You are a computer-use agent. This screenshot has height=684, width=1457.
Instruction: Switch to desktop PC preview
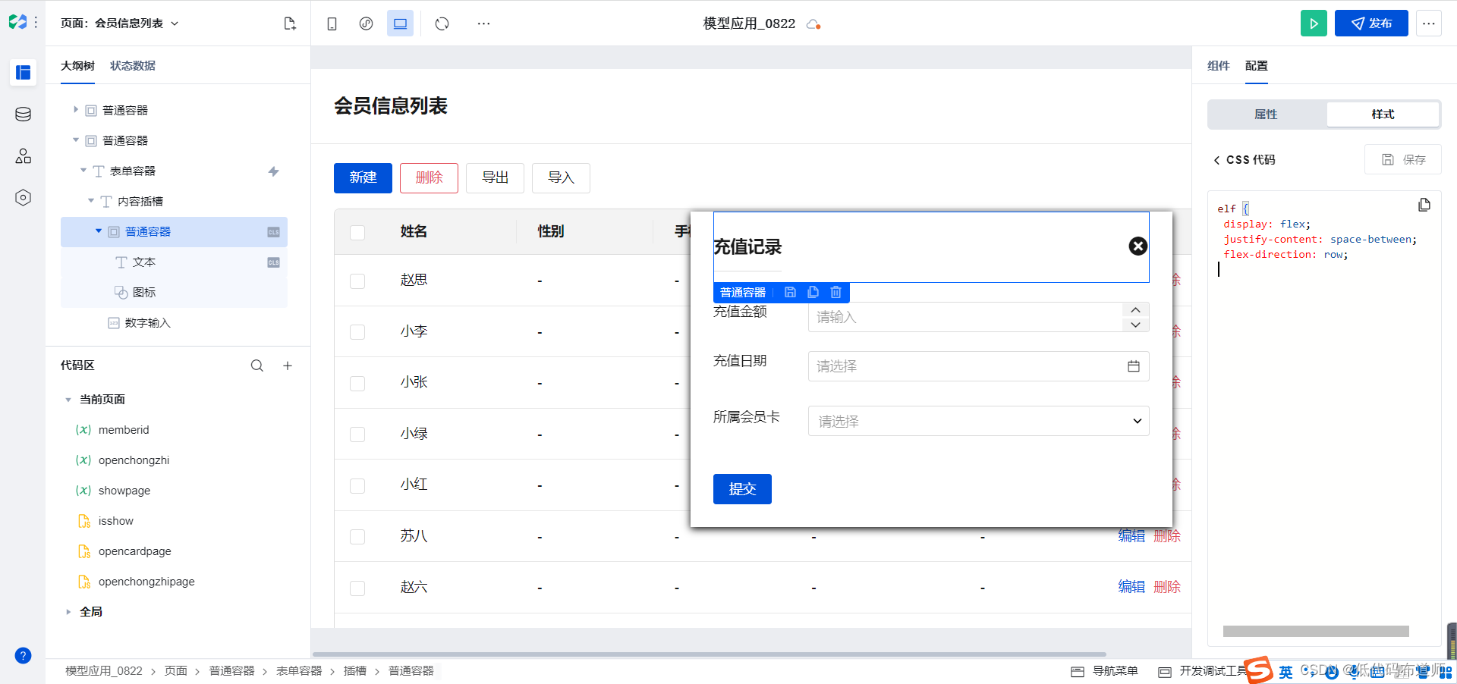400,24
